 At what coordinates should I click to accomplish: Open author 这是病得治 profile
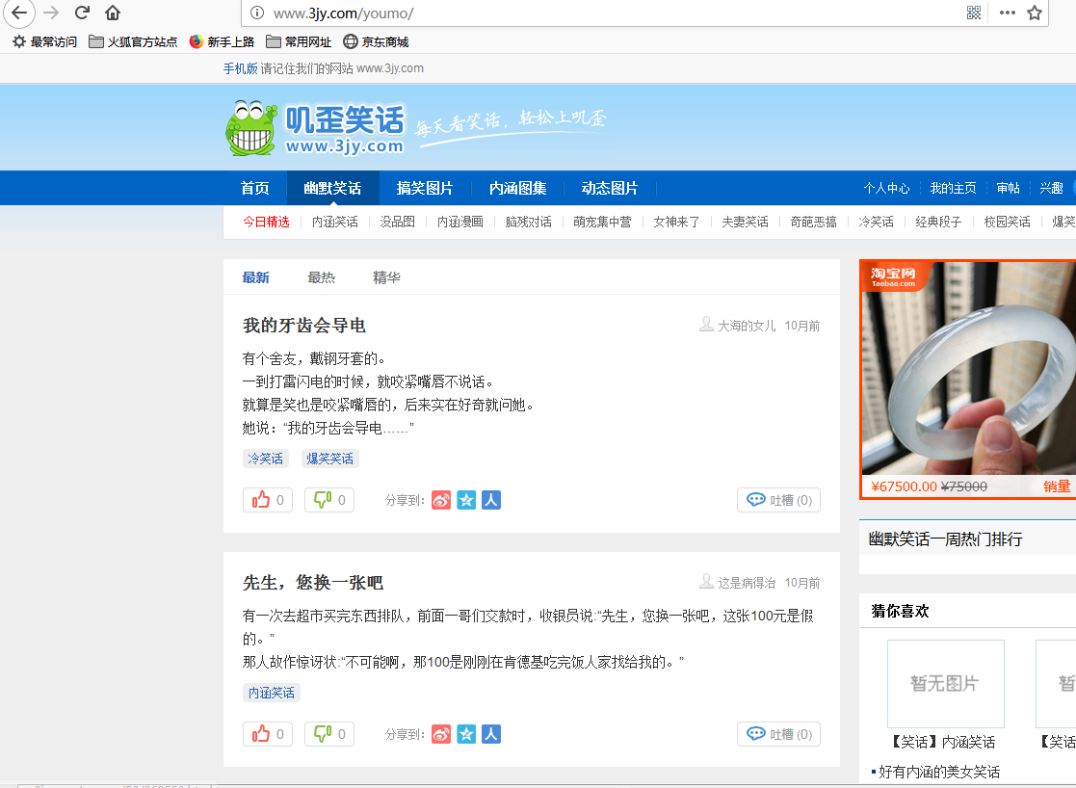[747, 583]
